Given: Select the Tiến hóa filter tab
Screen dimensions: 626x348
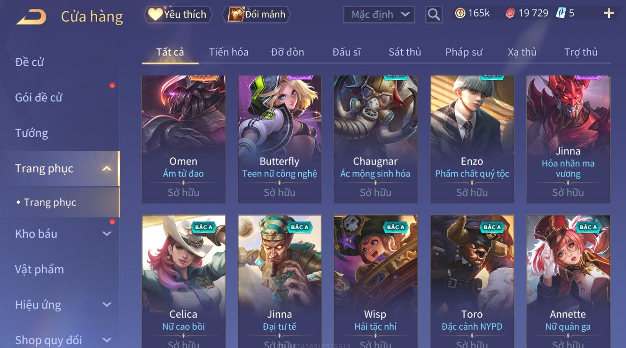Looking at the screenshot, I should (x=229, y=52).
